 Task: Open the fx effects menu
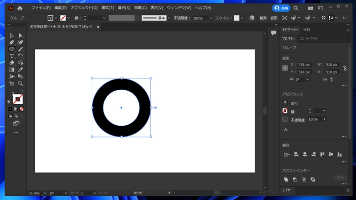[286, 130]
